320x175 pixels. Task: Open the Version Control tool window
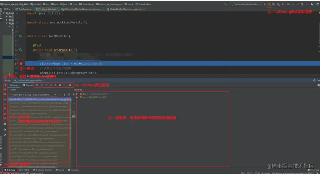coord(42,170)
